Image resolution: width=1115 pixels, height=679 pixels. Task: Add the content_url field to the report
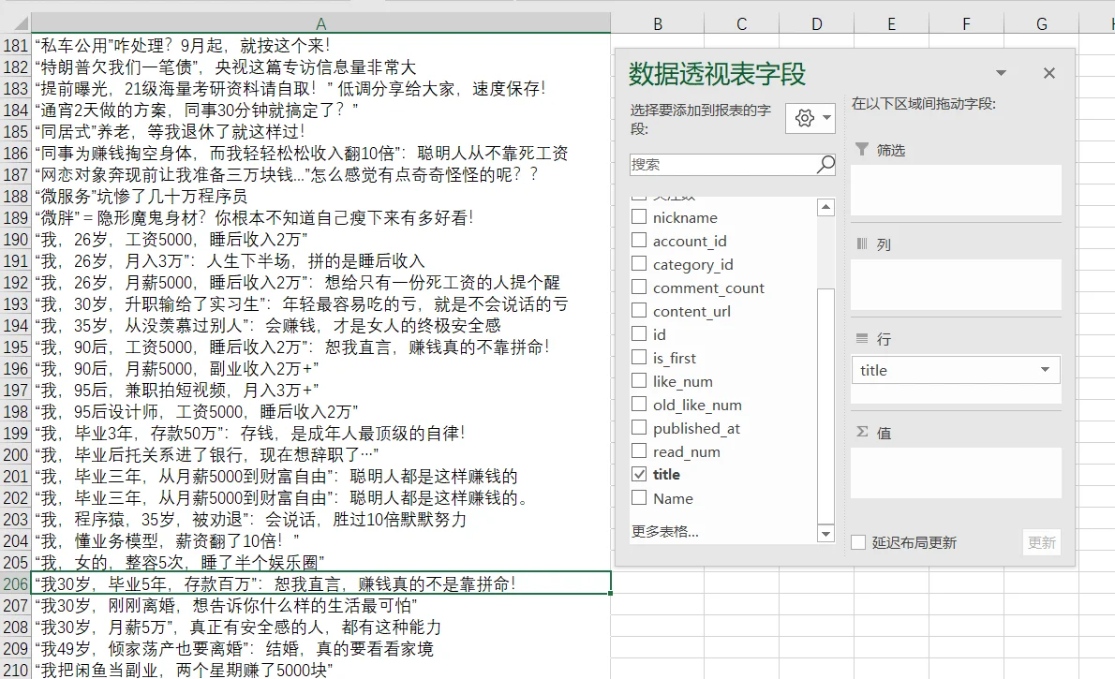(x=639, y=310)
